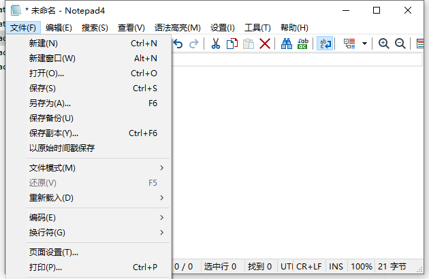Maximize the Notepad4 window

[x=377, y=10]
